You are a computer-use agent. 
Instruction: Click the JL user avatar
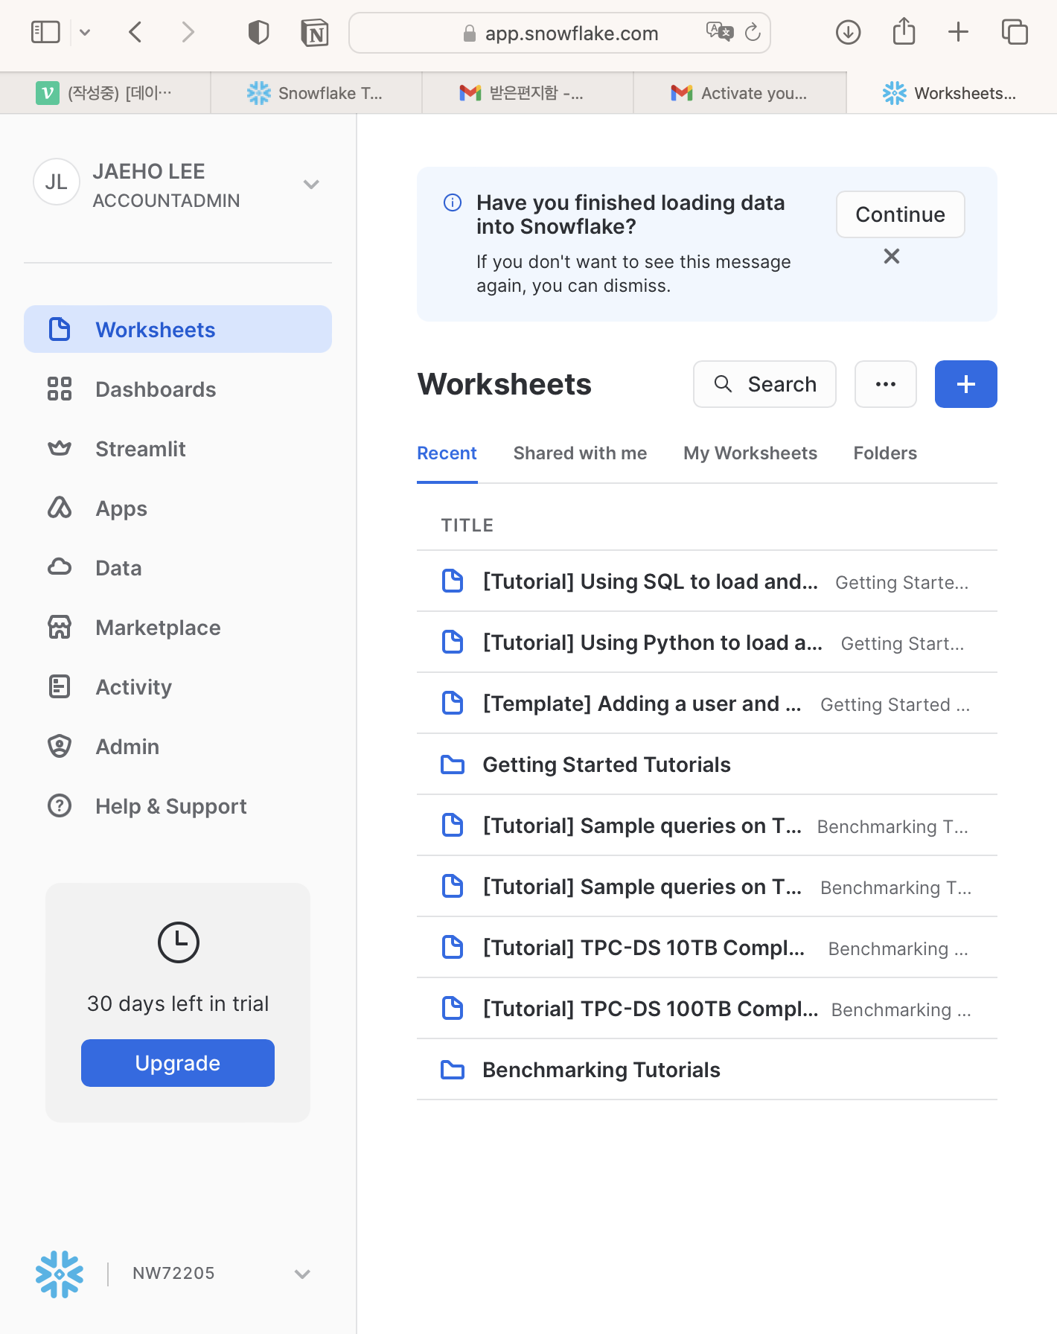point(56,182)
